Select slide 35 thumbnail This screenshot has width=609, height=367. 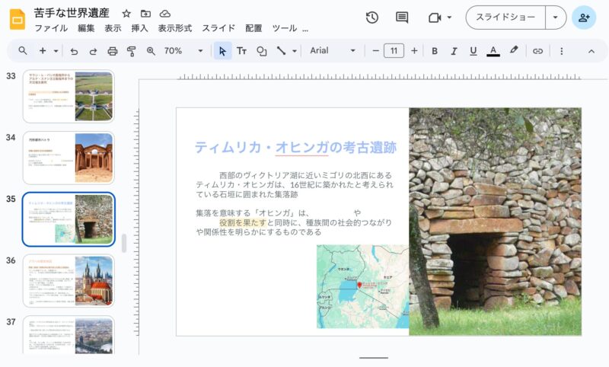tap(69, 219)
